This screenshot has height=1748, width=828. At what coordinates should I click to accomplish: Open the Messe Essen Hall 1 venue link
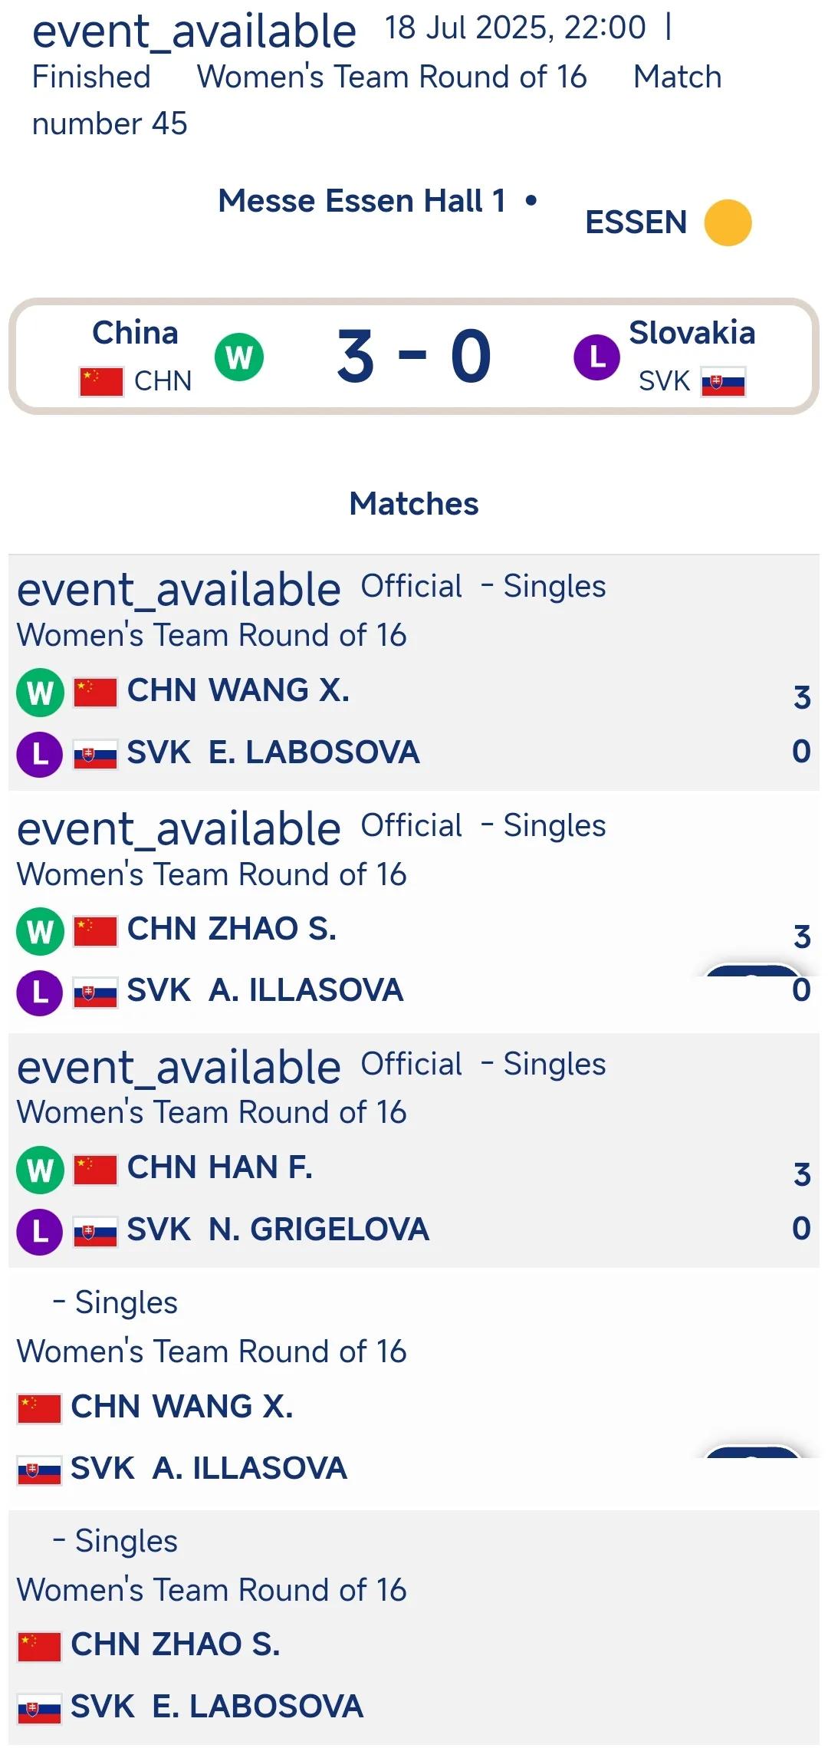click(x=362, y=201)
